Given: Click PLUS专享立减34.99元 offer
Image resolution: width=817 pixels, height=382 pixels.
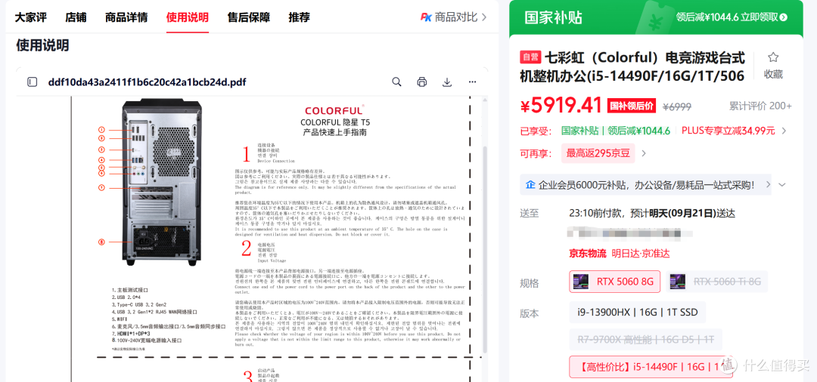Looking at the screenshot, I should 728,131.
